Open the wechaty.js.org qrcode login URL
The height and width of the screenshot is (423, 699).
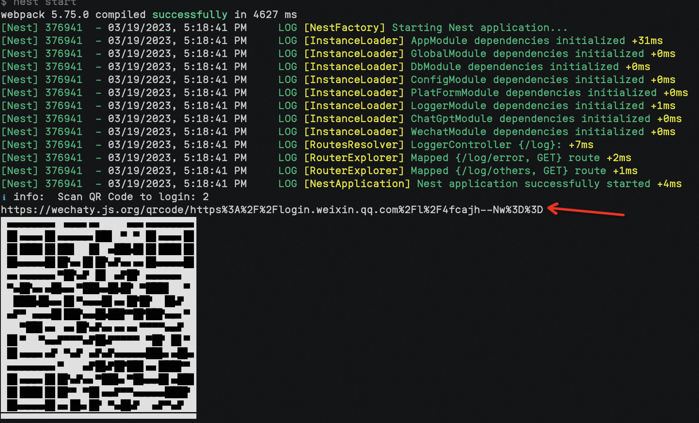[272, 209]
